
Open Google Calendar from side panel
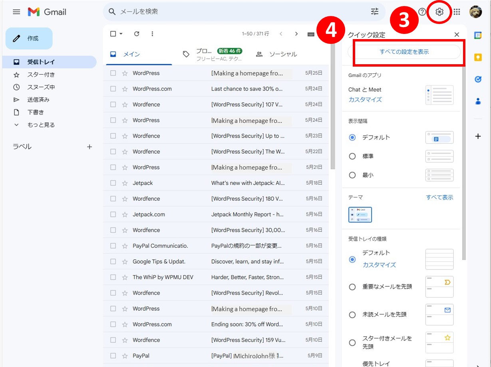[478, 35]
